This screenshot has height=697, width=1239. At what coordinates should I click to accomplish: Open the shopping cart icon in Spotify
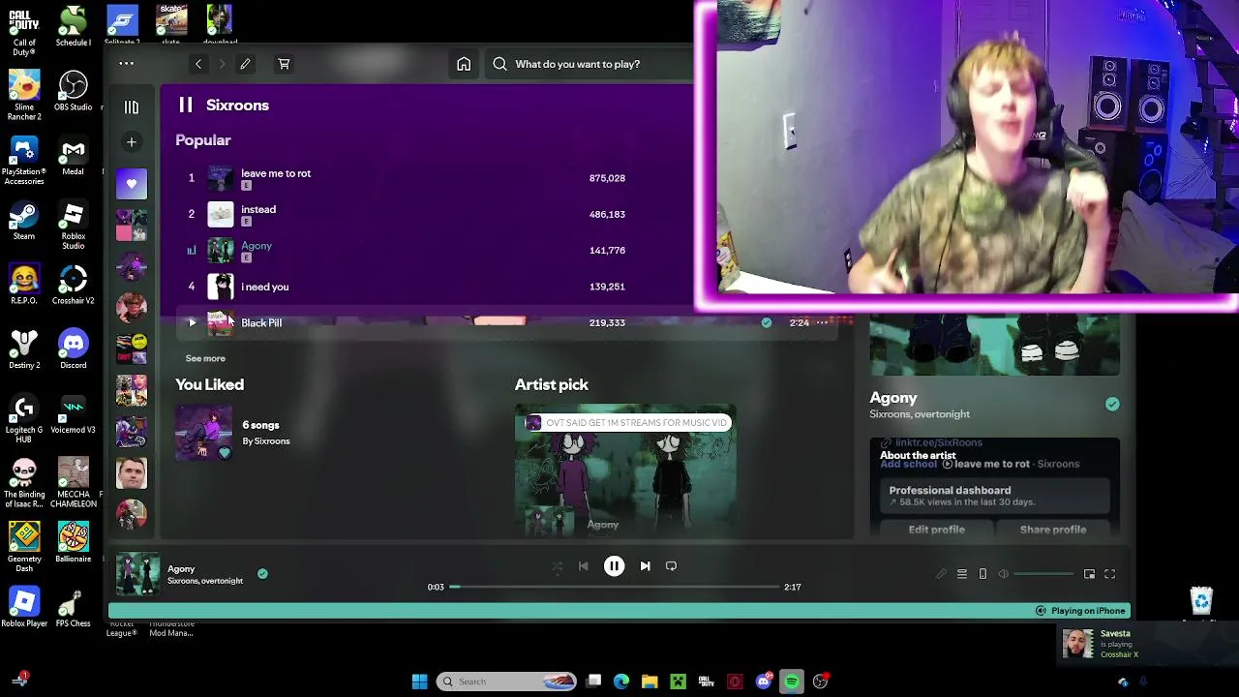[x=284, y=64]
